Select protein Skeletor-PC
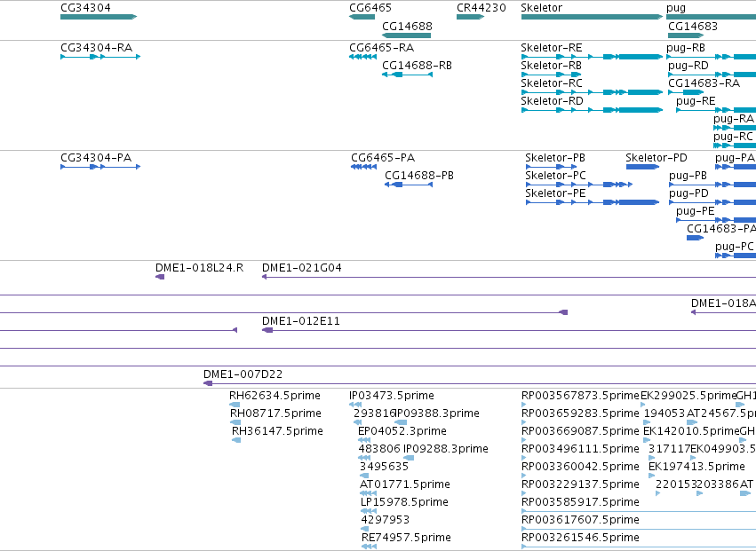Screen dimensions: 756x551 (x=579, y=185)
